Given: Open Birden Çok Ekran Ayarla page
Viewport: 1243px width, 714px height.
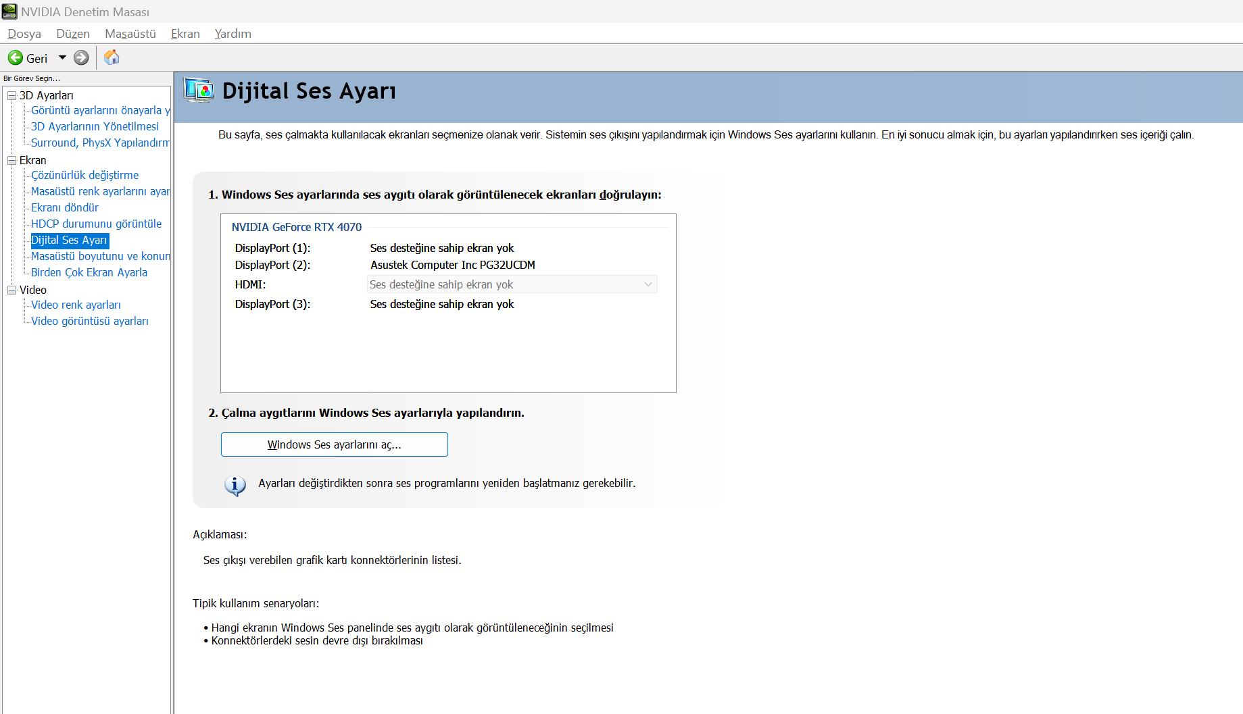Looking at the screenshot, I should pos(89,272).
